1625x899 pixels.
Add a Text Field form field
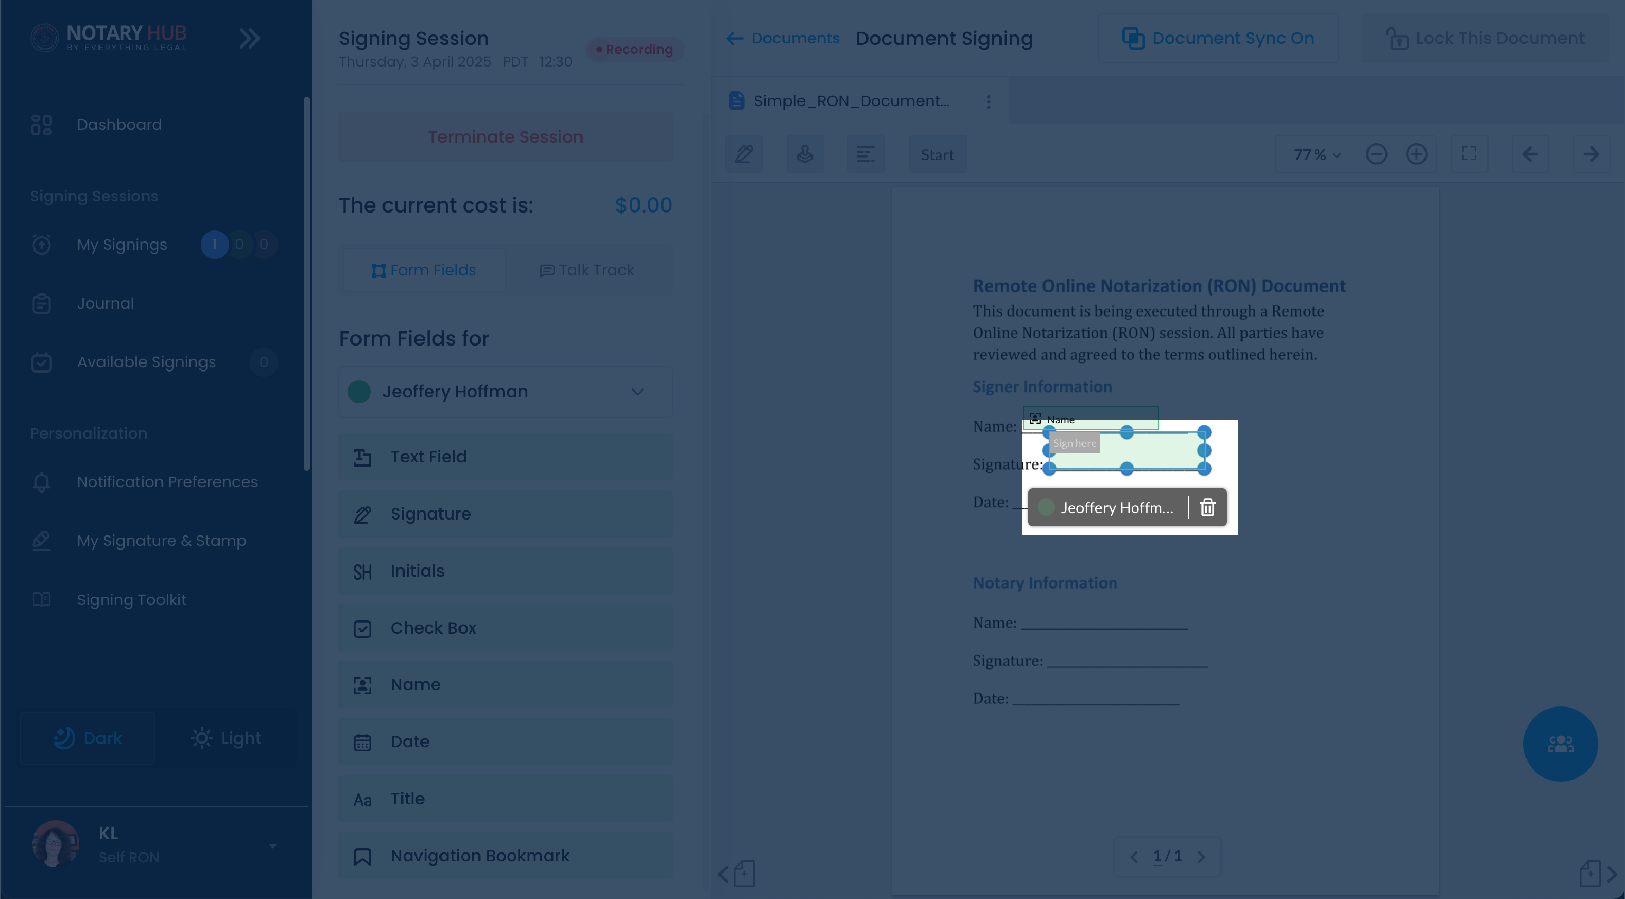point(505,457)
